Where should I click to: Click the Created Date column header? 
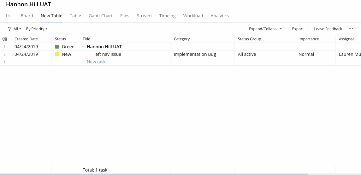tap(31, 39)
